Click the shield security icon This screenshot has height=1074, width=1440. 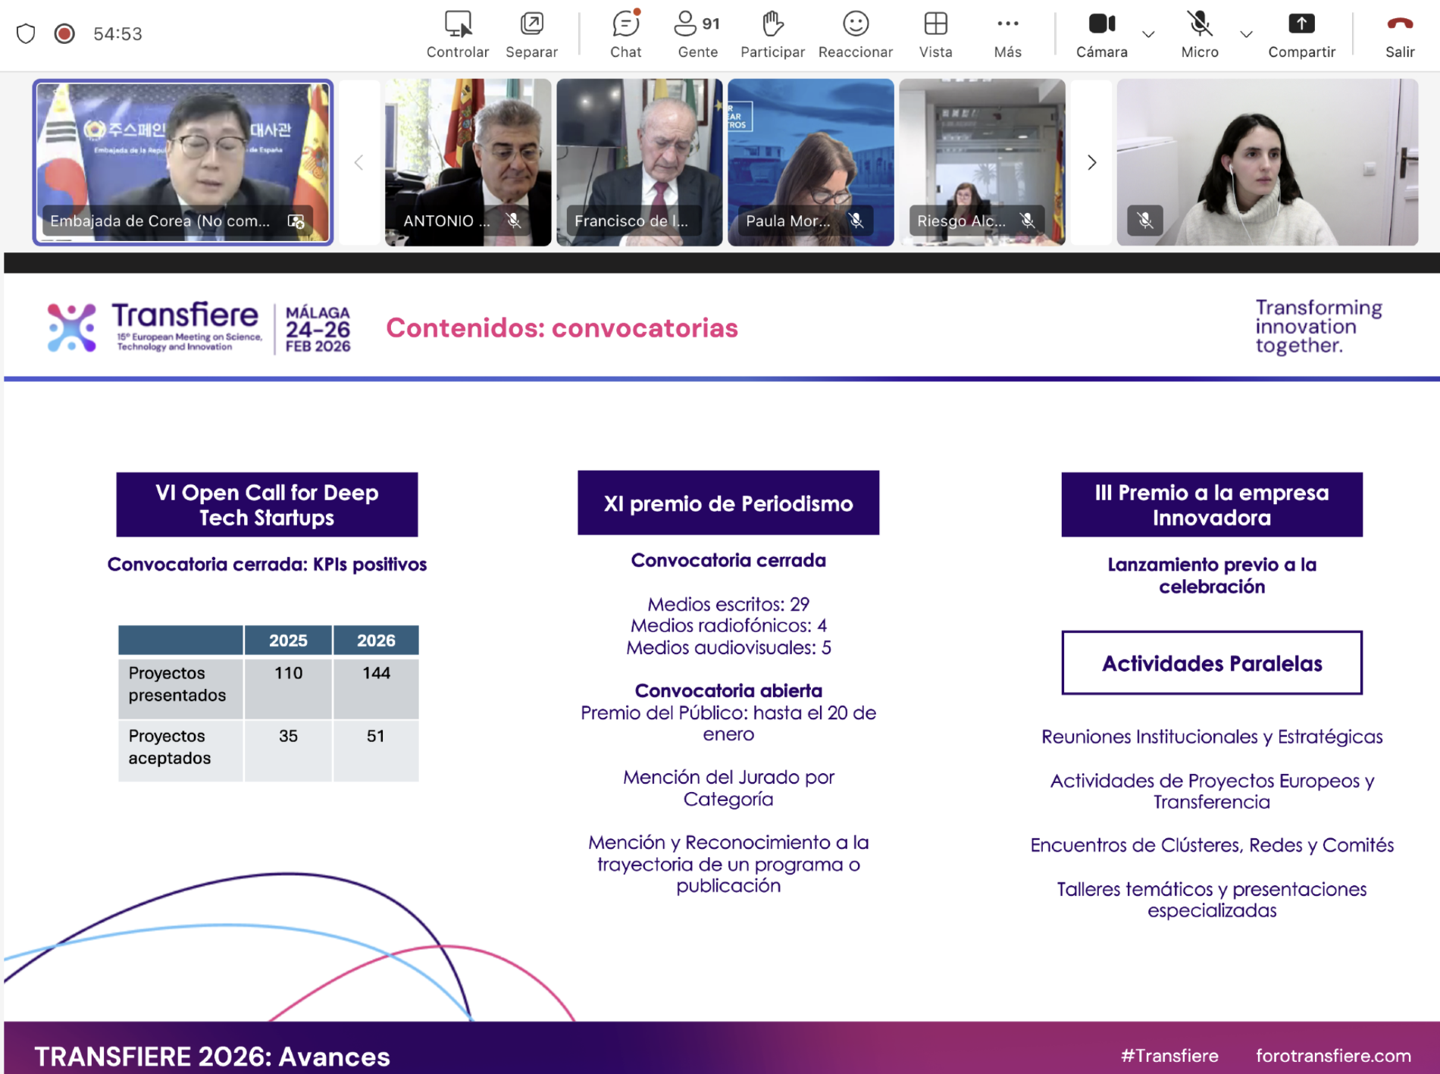pyautogui.click(x=26, y=33)
